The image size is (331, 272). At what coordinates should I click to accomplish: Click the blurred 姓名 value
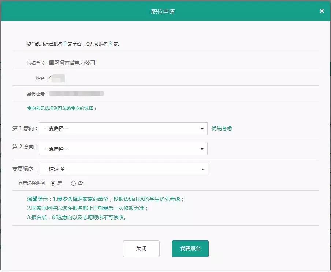click(x=57, y=78)
